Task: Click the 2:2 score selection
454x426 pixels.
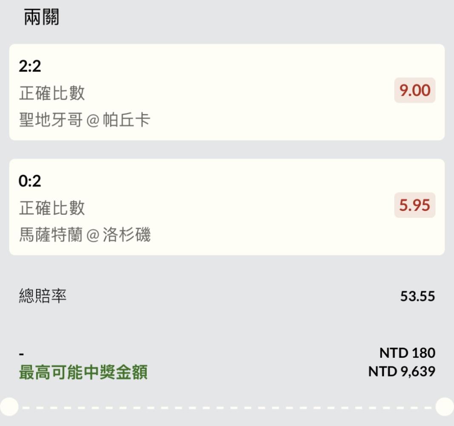Action: pyautogui.click(x=29, y=66)
